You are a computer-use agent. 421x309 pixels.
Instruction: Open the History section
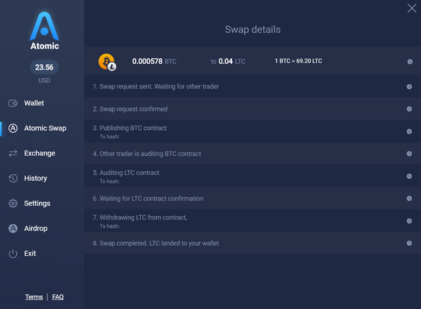(36, 178)
